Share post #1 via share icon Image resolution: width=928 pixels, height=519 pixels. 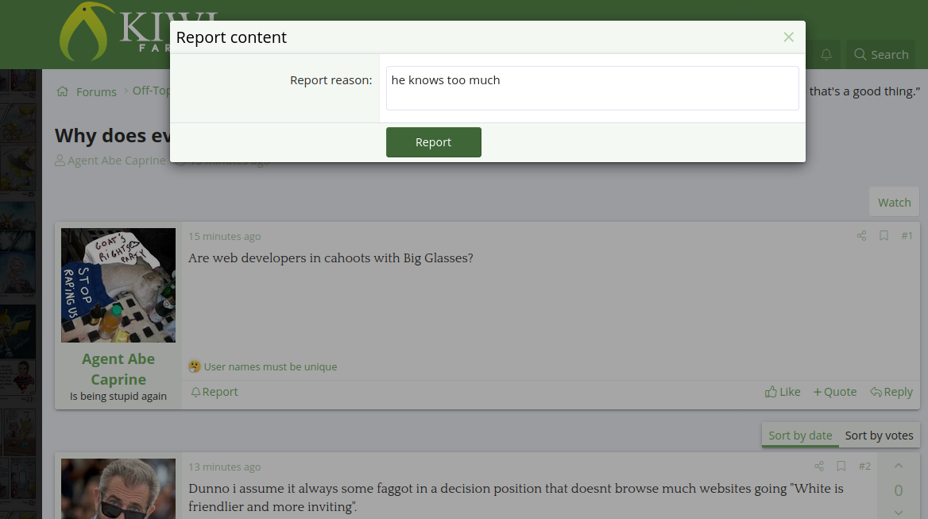[x=861, y=235]
